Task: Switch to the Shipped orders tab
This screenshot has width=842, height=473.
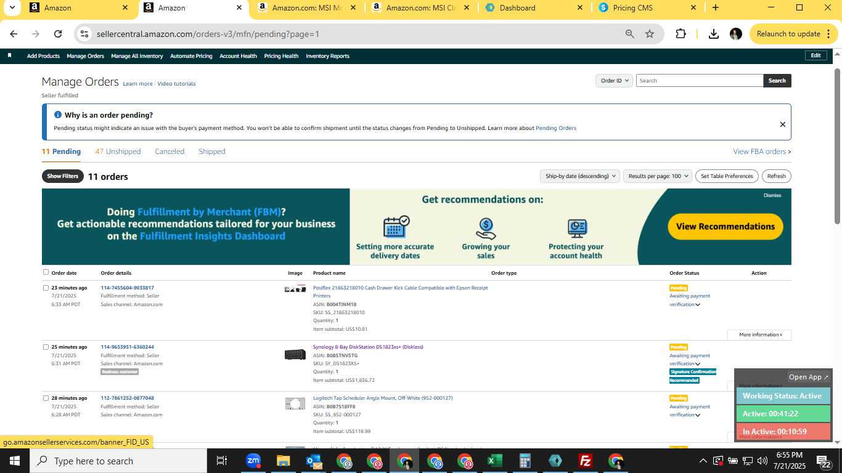Action: pyautogui.click(x=212, y=152)
